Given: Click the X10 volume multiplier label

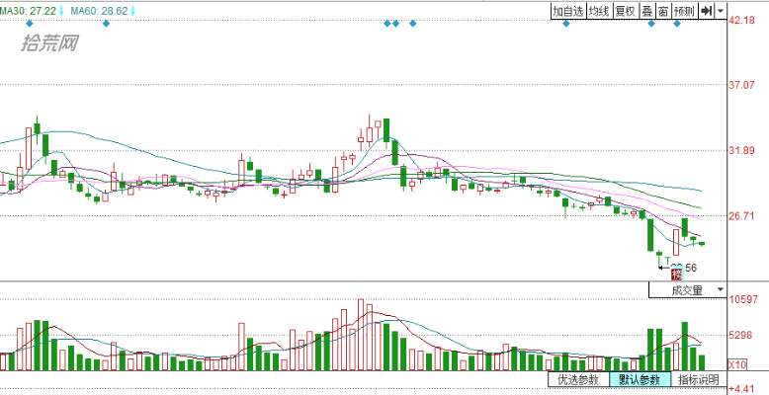Looking at the screenshot, I should point(738,364).
